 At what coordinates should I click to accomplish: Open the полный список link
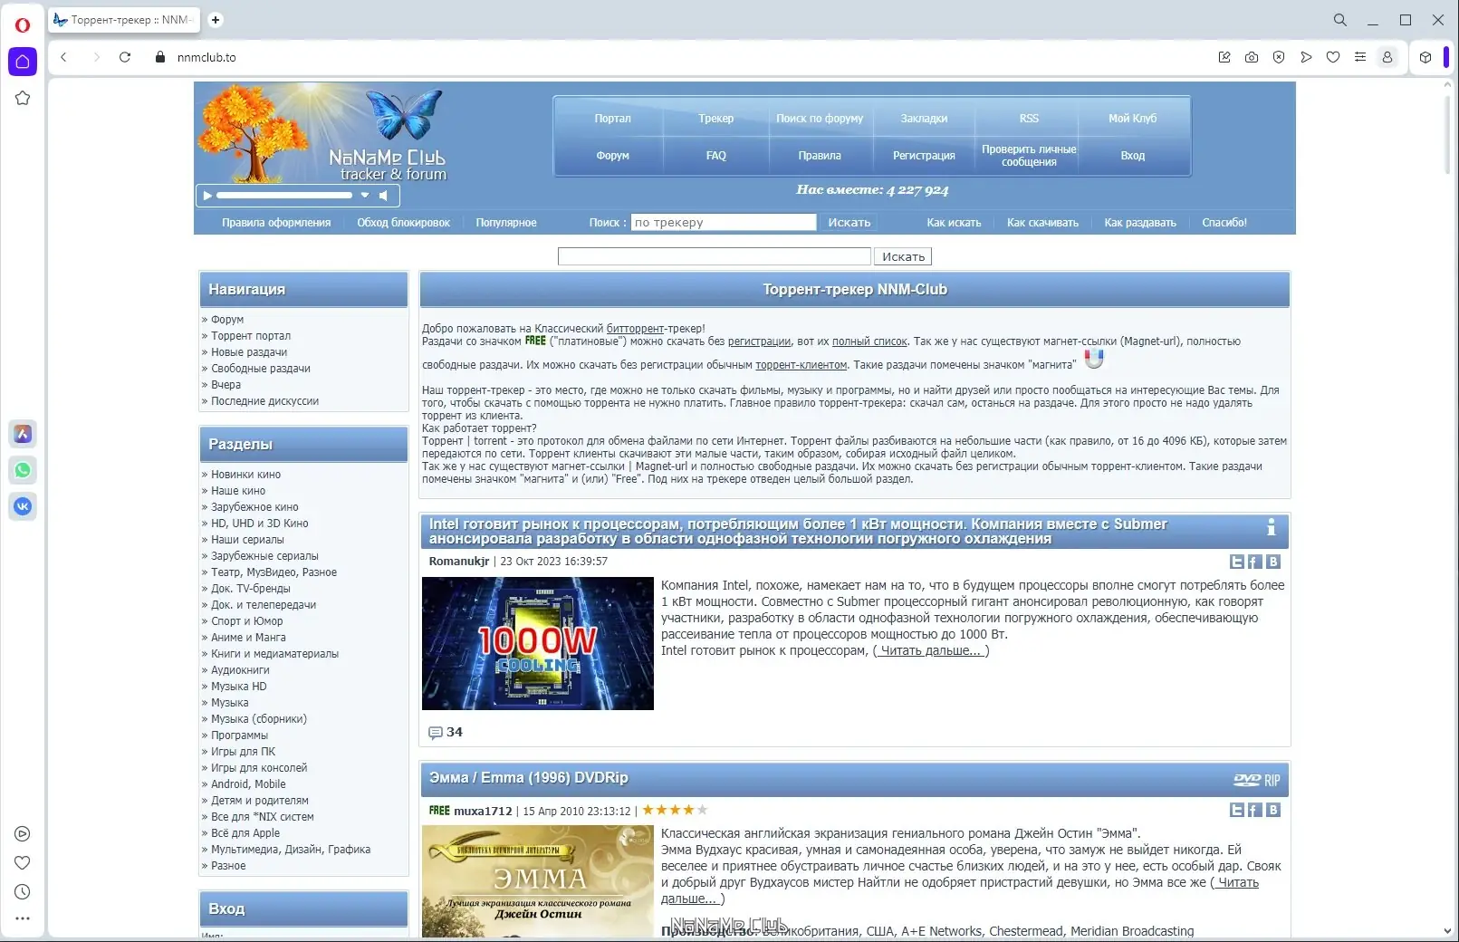869,341
